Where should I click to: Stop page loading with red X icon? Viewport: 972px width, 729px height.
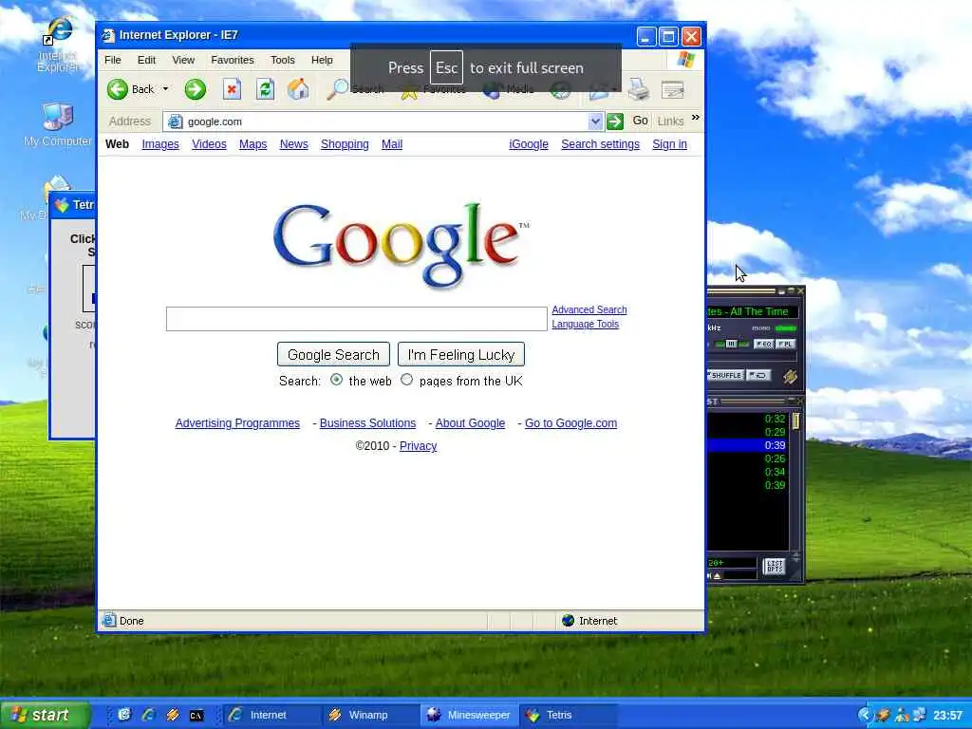click(x=232, y=89)
